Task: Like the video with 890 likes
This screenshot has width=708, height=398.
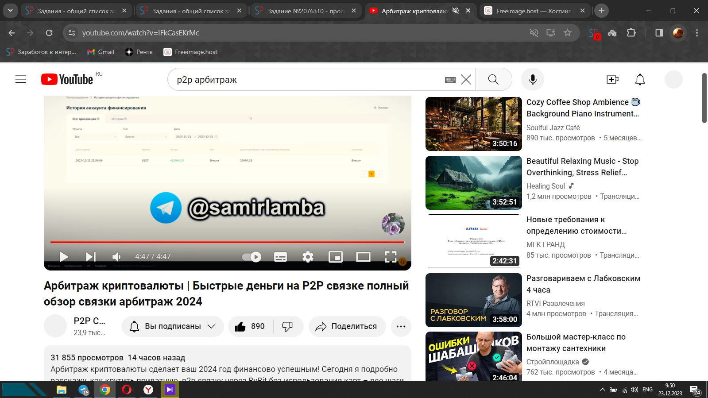Action: click(250, 326)
